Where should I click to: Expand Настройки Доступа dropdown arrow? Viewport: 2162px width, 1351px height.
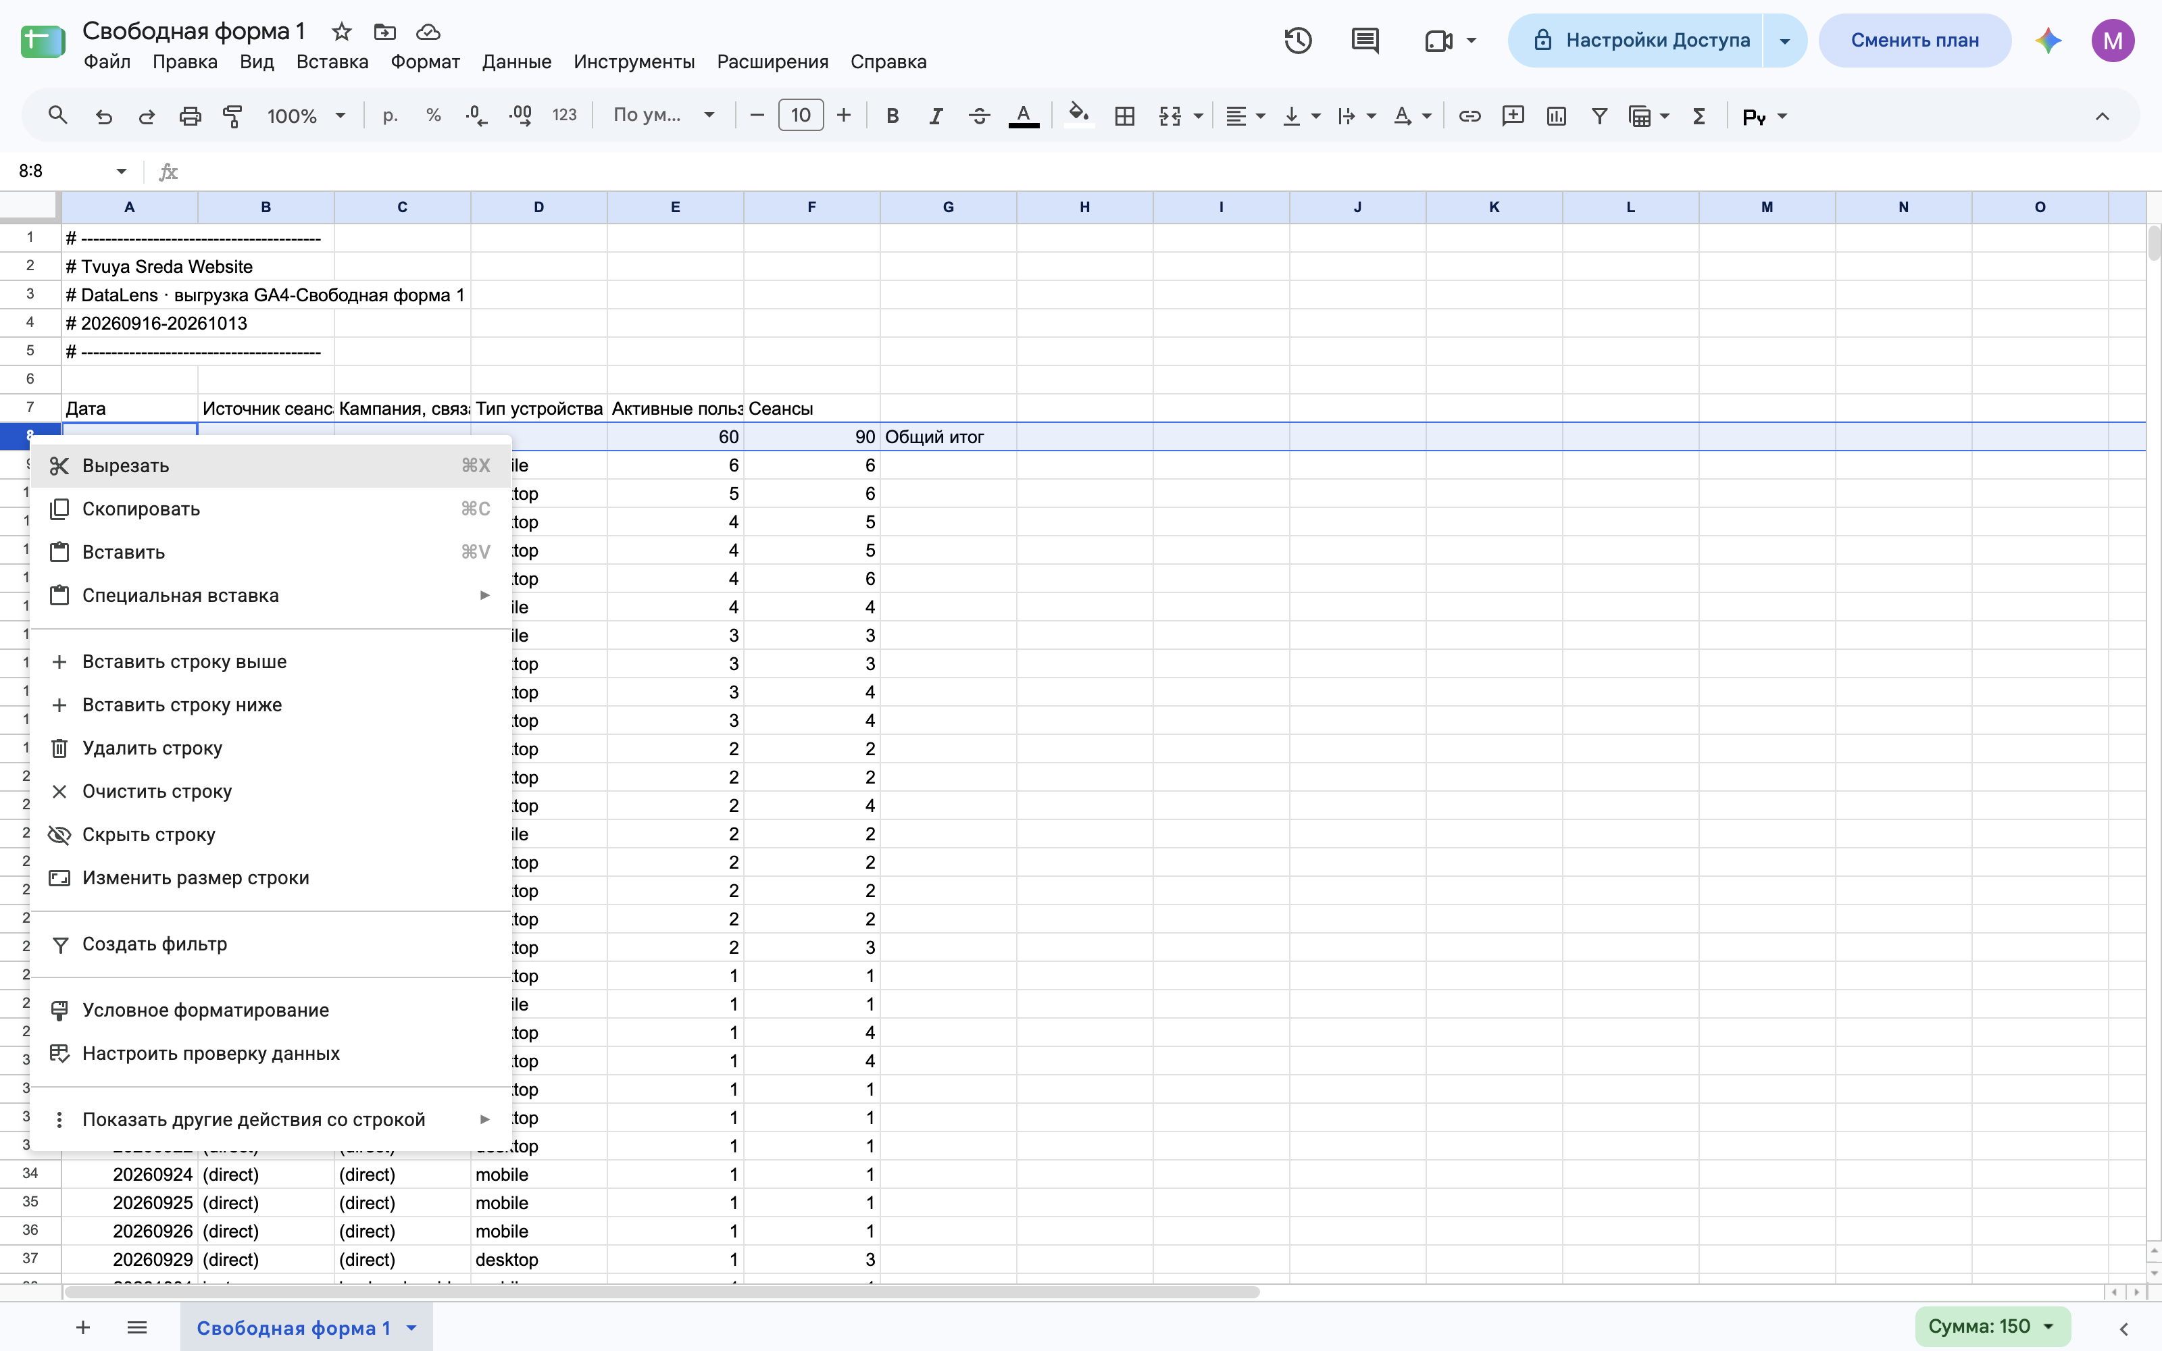point(1784,41)
